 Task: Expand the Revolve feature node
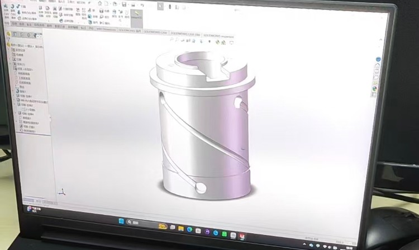point(14,91)
